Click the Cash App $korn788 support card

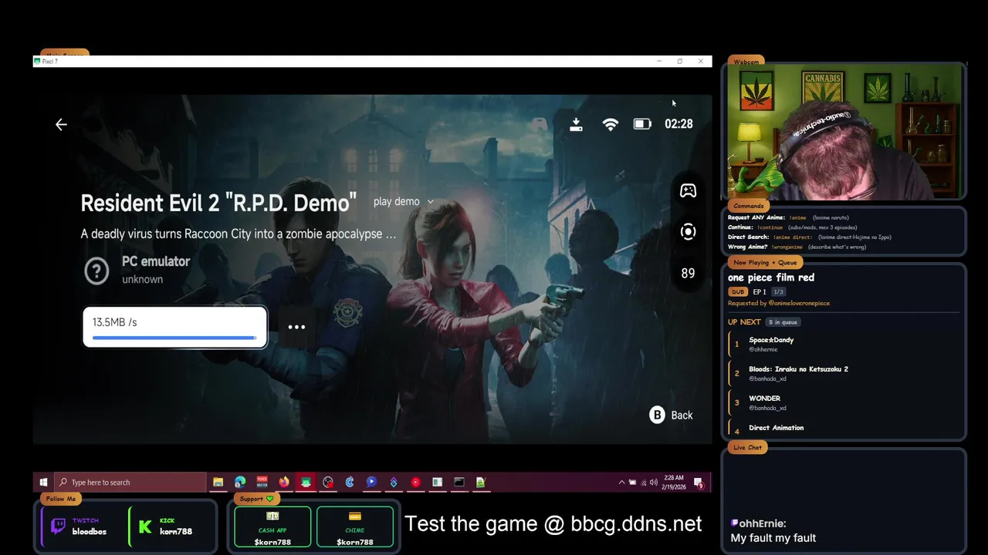272,527
